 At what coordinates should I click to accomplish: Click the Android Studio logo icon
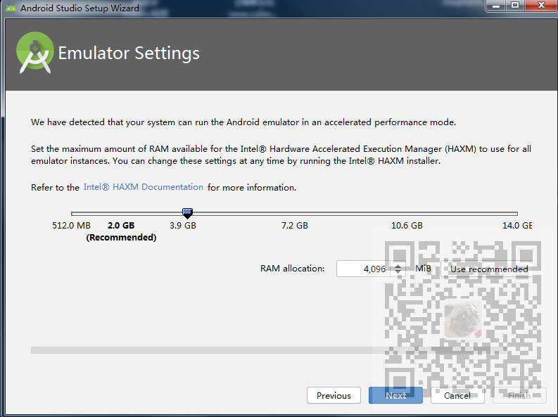click(35, 53)
